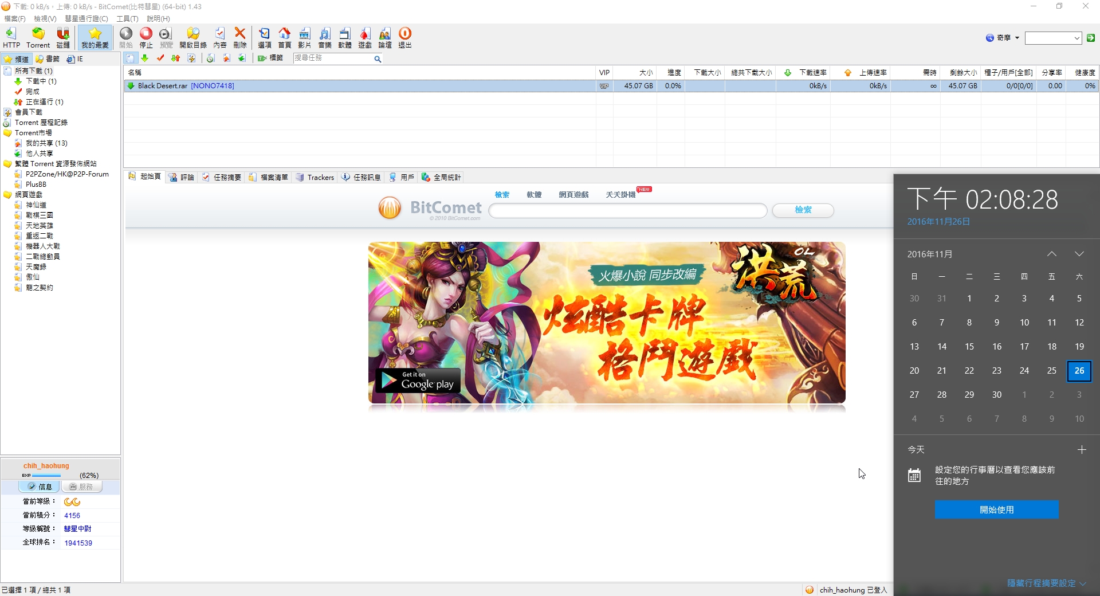Open the 全局統計 tab
1100x596 pixels.
tap(441, 178)
